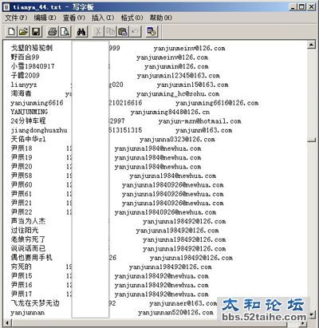Viewport: 319px width, 328px height.
Task: Click vertical scrollbar up arrow
Action: pyautogui.click(x=311, y=45)
